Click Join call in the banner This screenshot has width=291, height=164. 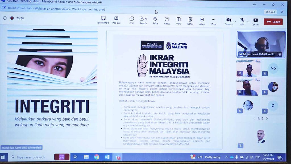(x=270, y=12)
